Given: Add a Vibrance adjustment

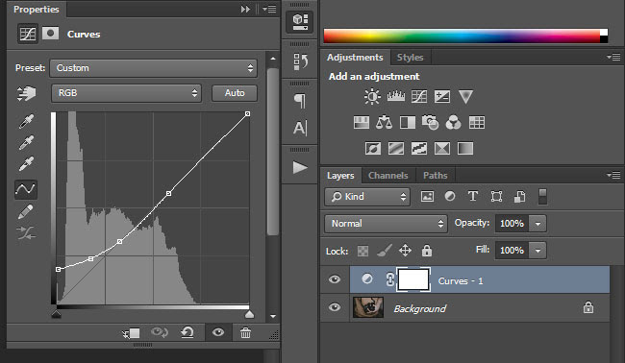Looking at the screenshot, I should pyautogui.click(x=465, y=97).
